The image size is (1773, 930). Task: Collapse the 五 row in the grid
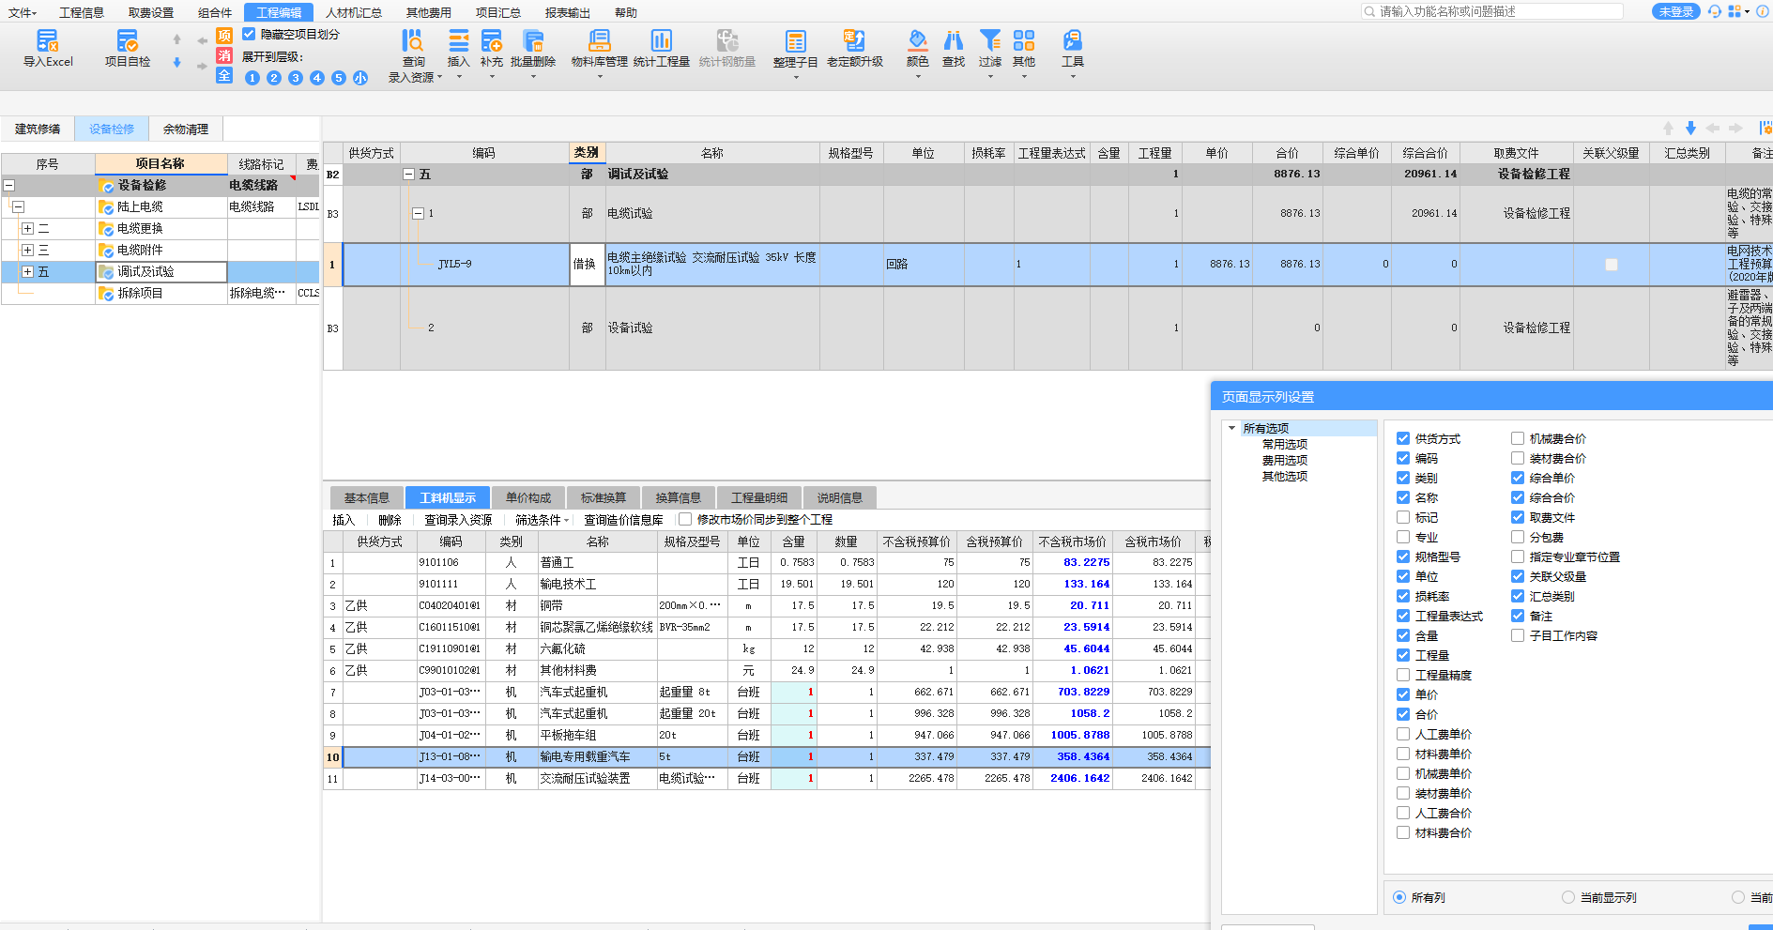click(x=409, y=174)
